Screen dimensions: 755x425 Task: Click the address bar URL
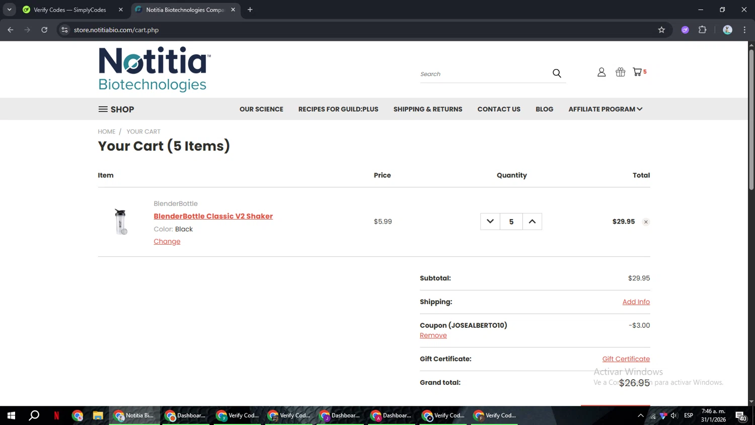click(116, 30)
